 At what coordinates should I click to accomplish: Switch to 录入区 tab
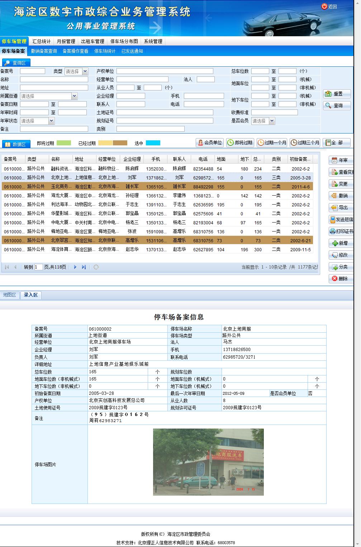pyautogui.click(x=31, y=295)
